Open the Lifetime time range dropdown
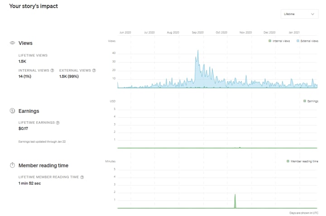 click(x=299, y=14)
